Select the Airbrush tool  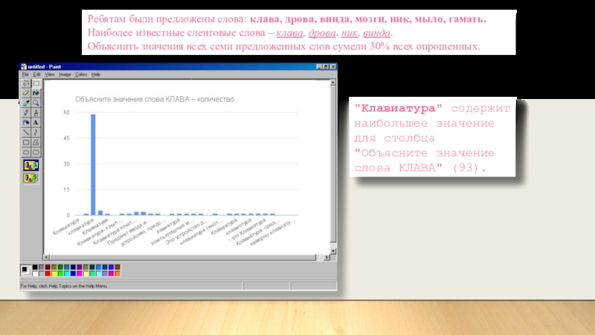pos(26,122)
